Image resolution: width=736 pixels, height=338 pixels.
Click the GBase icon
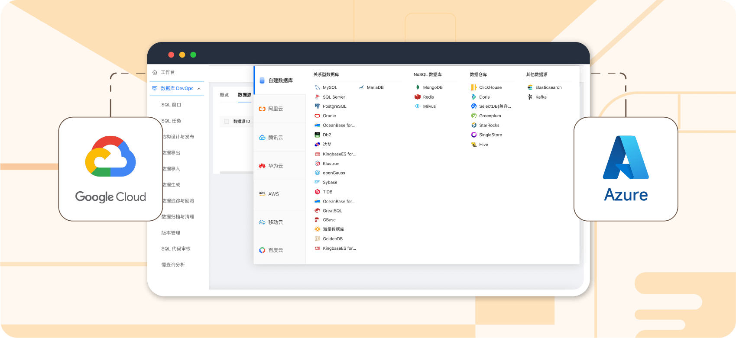coord(317,220)
